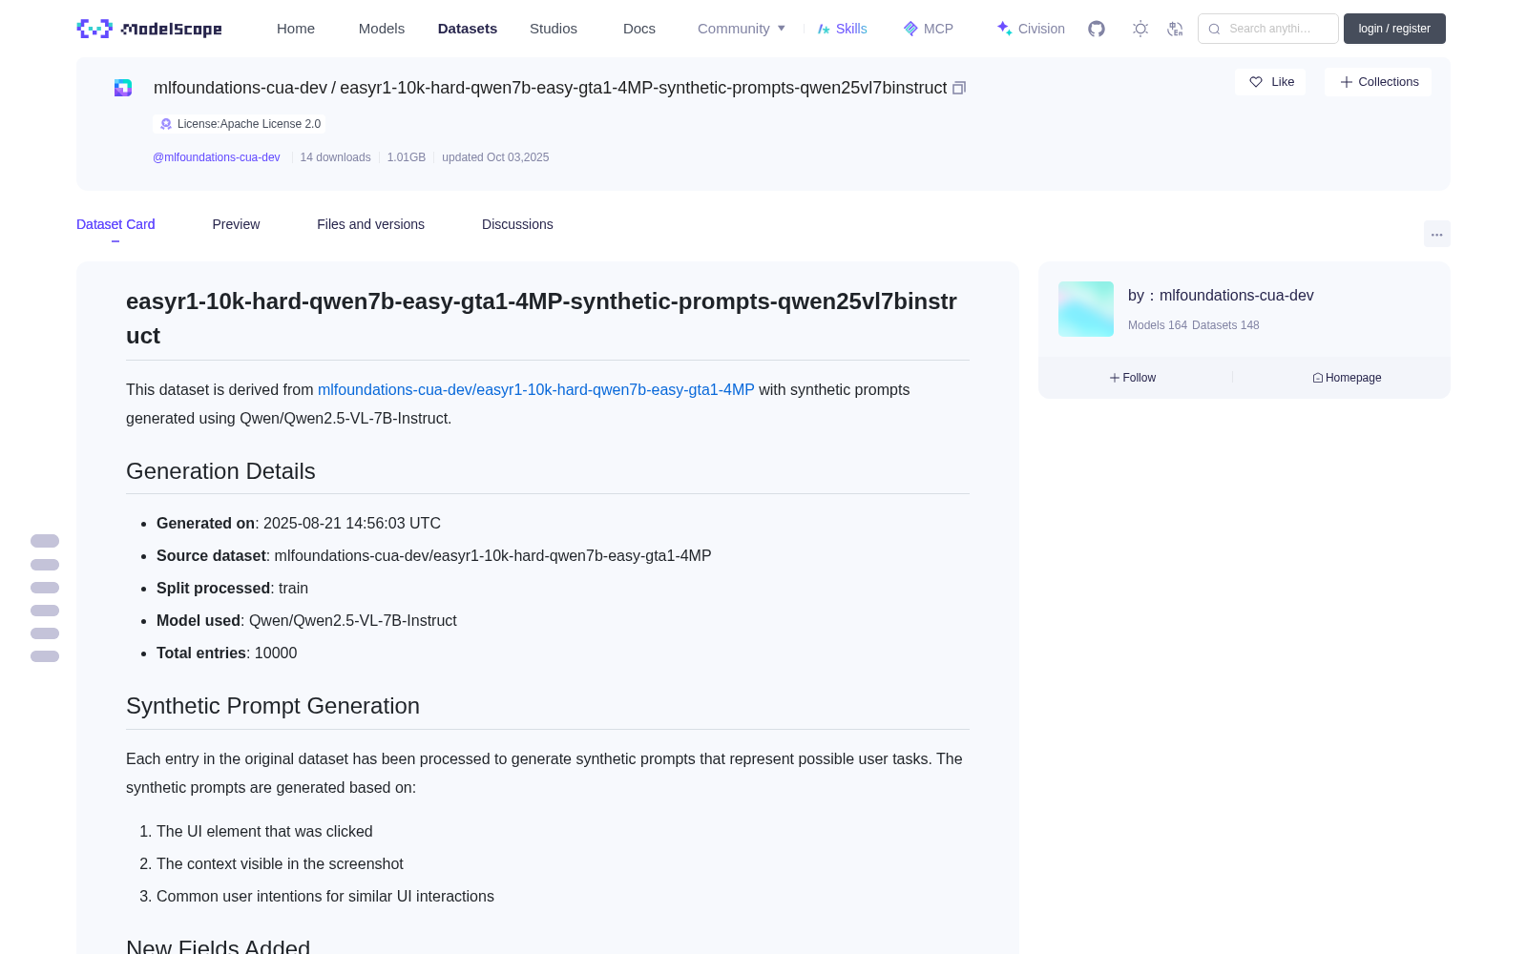The height and width of the screenshot is (954, 1527).
Task: Open the MCP link
Action: pos(929,29)
